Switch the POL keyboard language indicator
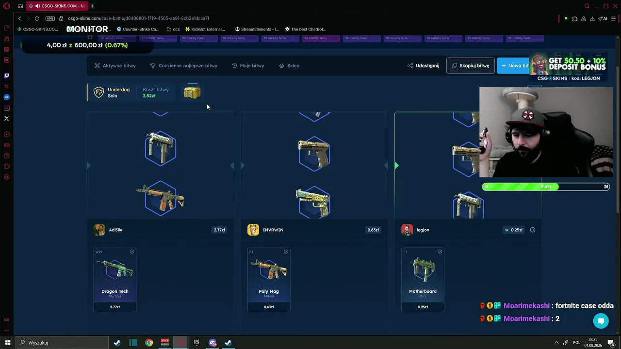The image size is (621, 349). 577,343
